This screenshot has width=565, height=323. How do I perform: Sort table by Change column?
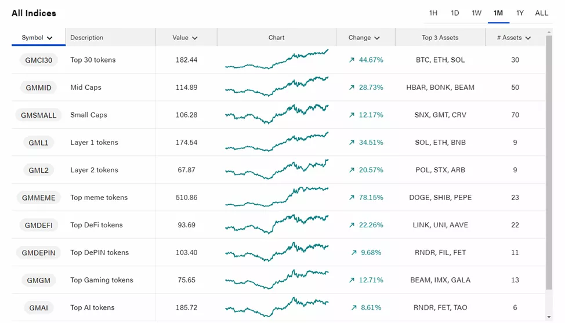coord(364,38)
